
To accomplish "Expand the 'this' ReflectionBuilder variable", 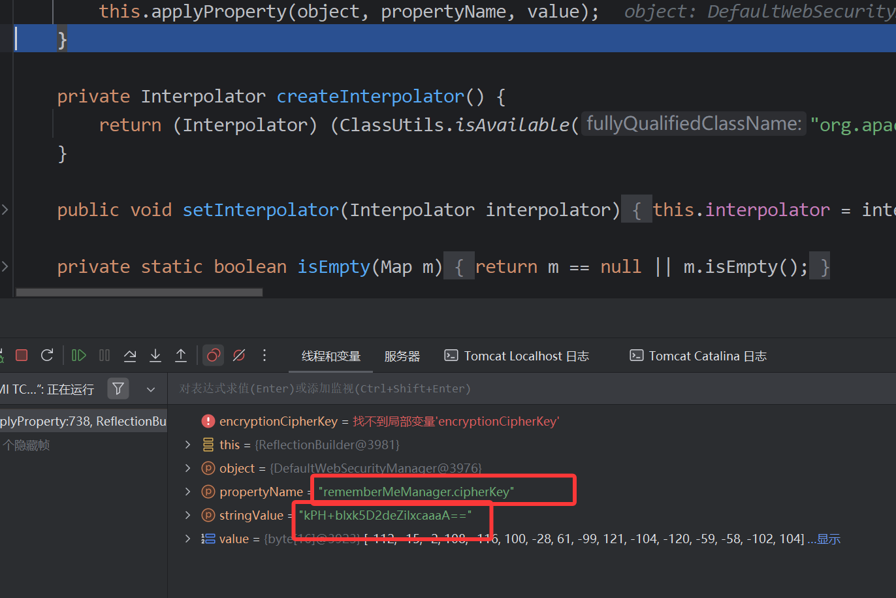I will [x=188, y=445].
